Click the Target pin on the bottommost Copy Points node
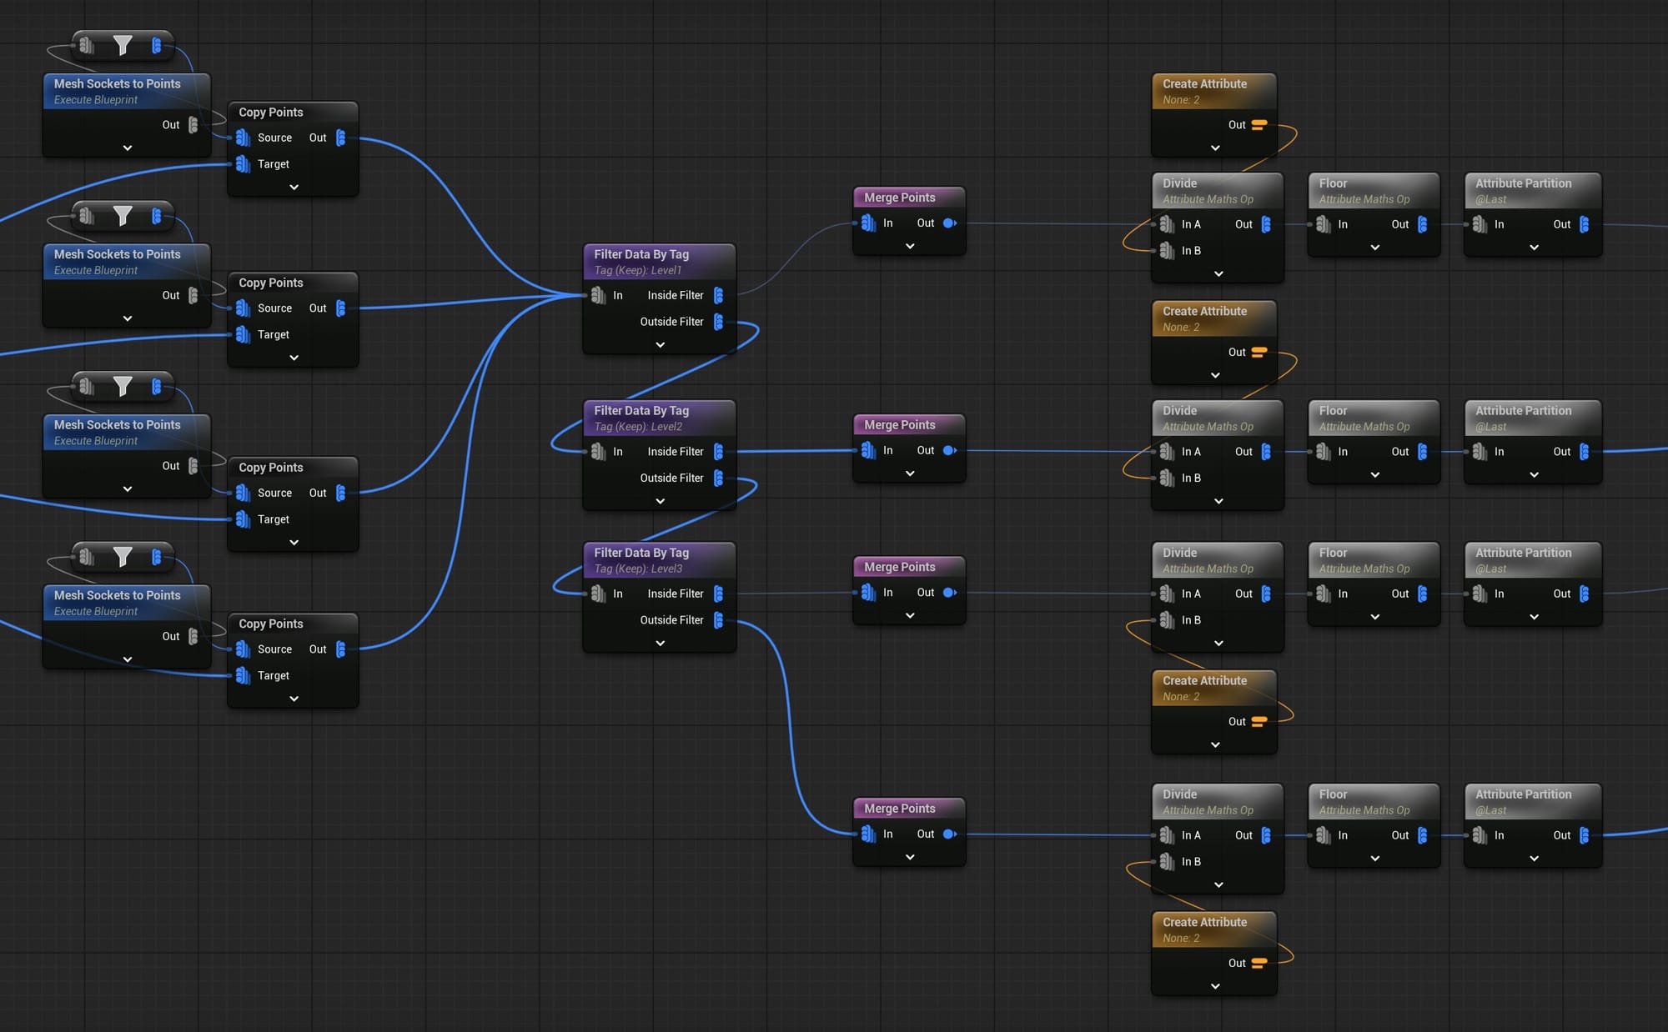Viewport: 1668px width, 1032px height. click(x=243, y=676)
